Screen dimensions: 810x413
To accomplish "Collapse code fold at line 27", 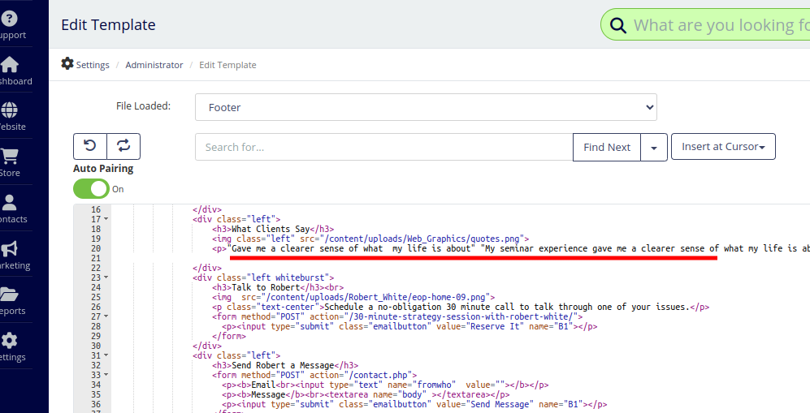I will (x=106, y=316).
